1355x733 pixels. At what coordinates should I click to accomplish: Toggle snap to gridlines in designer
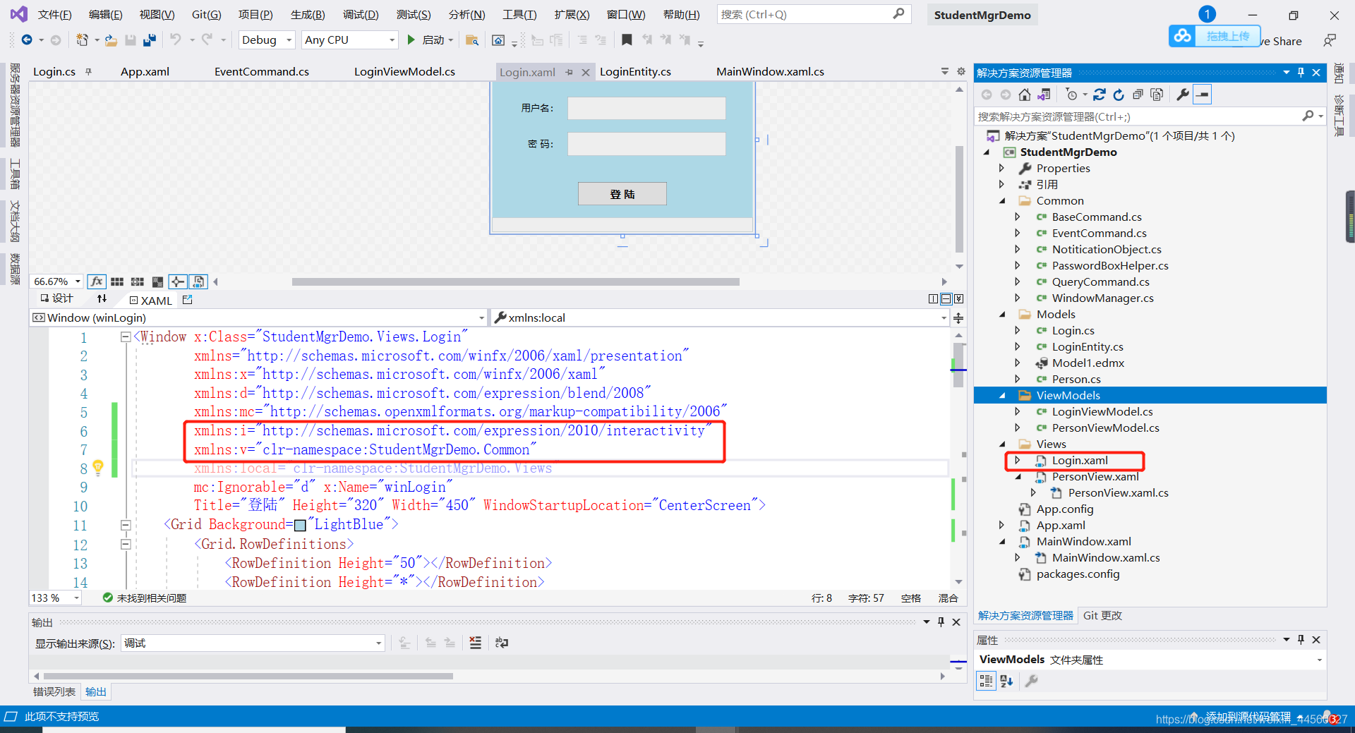[x=138, y=281]
